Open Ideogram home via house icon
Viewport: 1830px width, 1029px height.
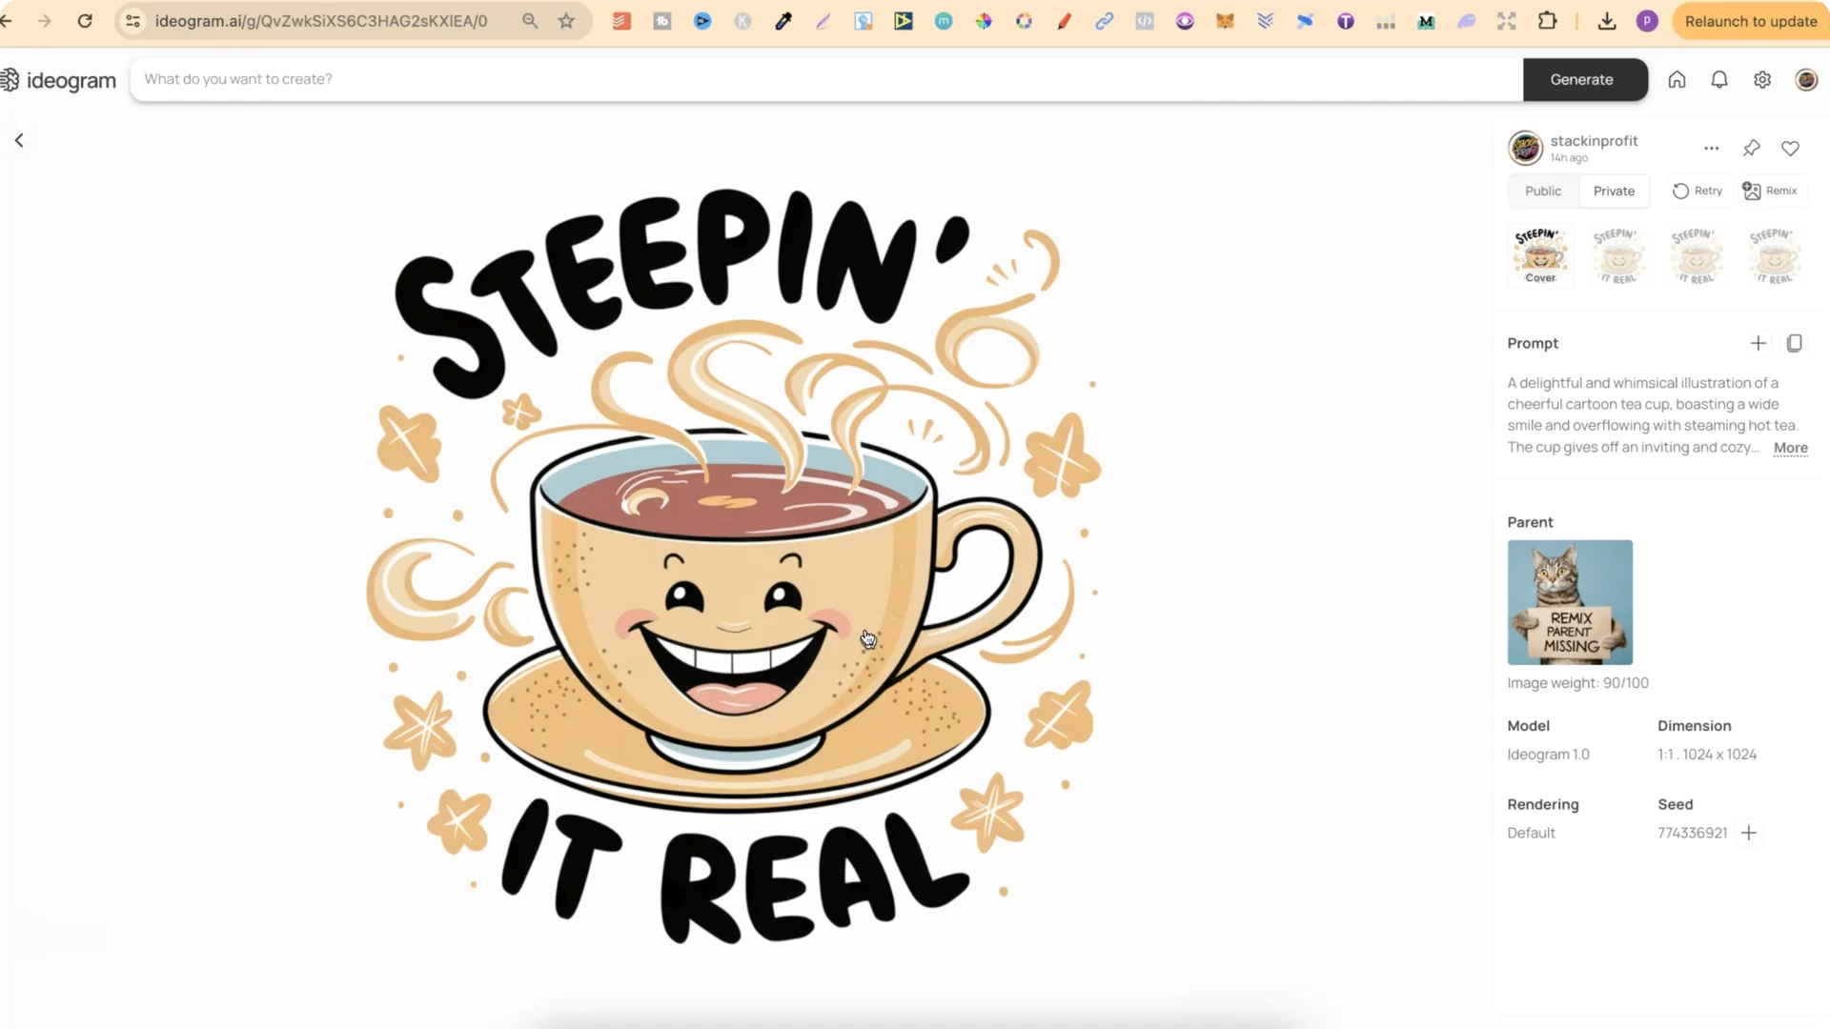pos(1677,79)
